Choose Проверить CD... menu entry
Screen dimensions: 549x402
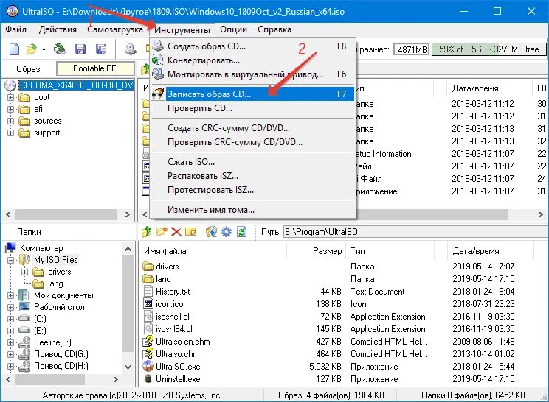(253, 108)
